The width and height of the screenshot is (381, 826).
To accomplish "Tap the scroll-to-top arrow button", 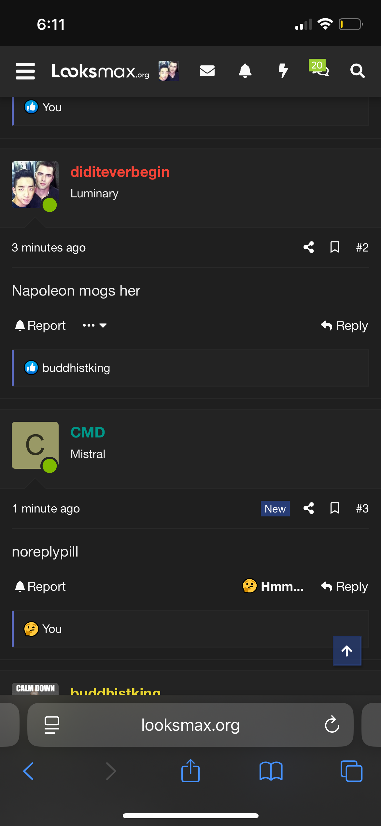I will click(347, 651).
